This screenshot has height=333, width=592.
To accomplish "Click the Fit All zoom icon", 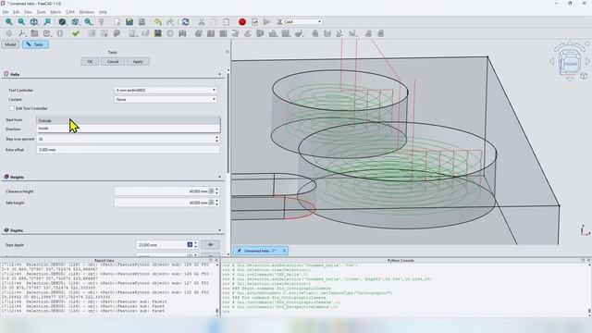I will [x=8, y=22].
